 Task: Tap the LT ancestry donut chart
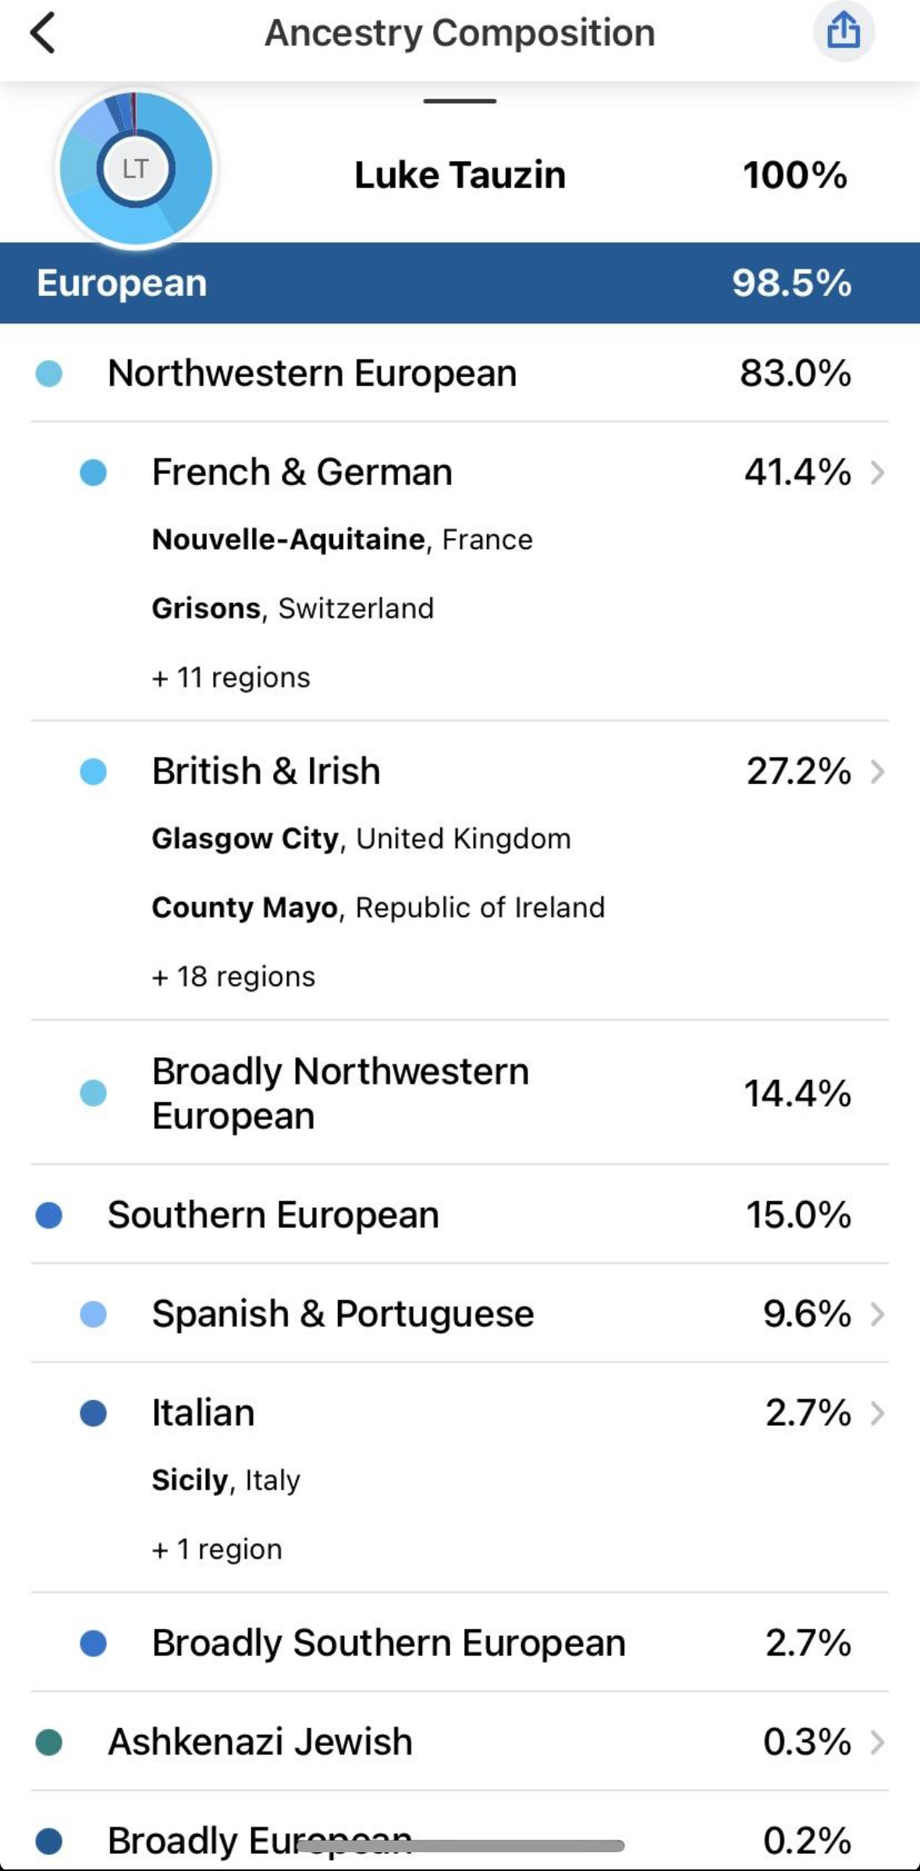point(136,168)
